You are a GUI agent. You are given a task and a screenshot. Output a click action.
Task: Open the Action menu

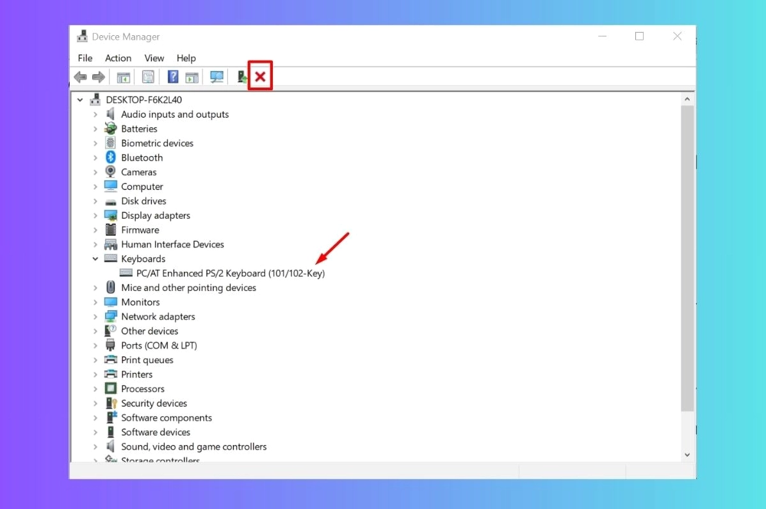(x=118, y=58)
